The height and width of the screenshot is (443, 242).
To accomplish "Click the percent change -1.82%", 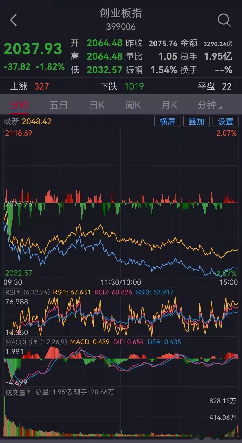I will click(50, 67).
